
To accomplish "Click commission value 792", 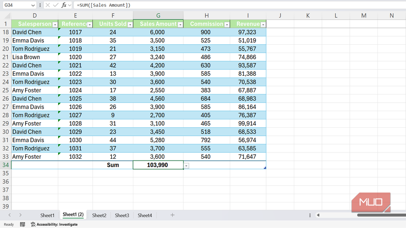I will pos(206,140).
